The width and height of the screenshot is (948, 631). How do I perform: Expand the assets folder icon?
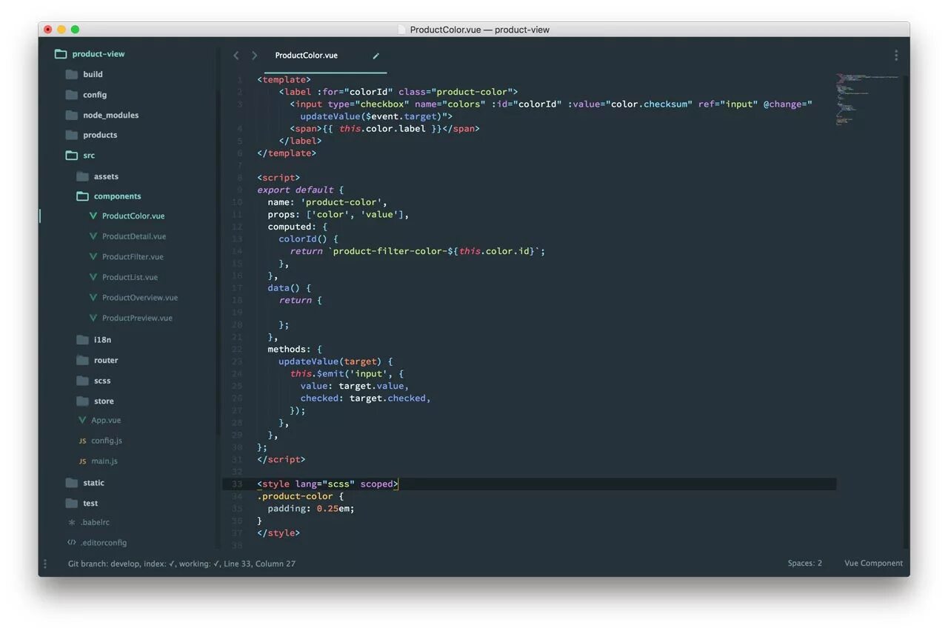click(82, 176)
